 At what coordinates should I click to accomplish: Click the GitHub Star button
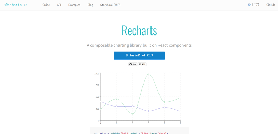click(x=133, y=64)
